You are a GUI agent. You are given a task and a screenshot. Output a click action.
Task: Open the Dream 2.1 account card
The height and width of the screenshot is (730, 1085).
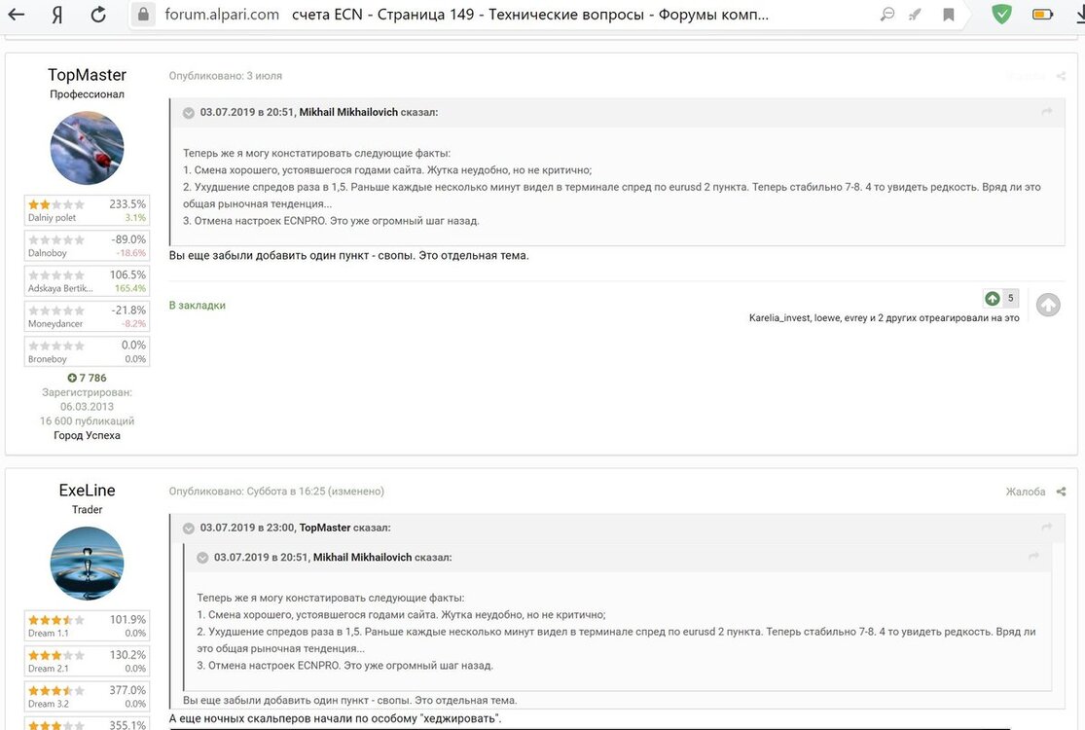pyautogui.click(x=88, y=661)
